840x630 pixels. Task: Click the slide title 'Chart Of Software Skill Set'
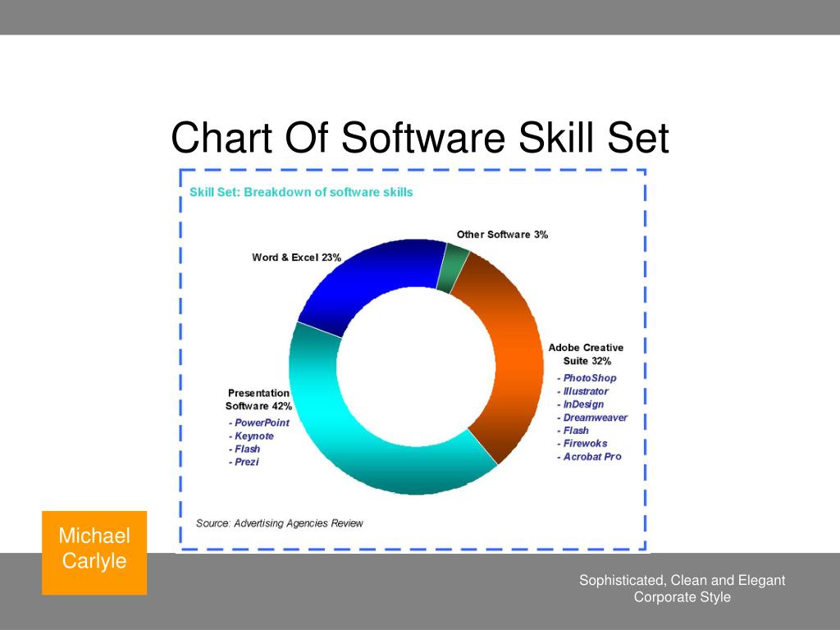(x=419, y=138)
